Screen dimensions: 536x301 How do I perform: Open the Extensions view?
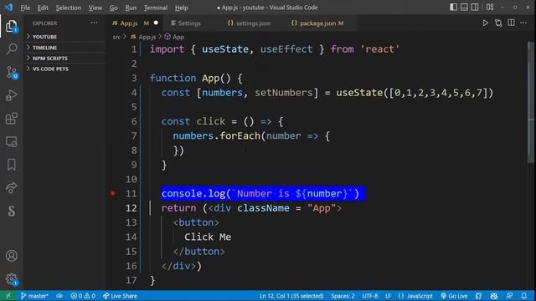pyautogui.click(x=11, y=119)
